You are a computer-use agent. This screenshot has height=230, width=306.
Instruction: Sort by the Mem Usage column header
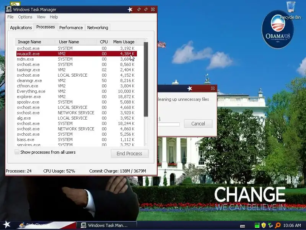pyautogui.click(x=124, y=42)
